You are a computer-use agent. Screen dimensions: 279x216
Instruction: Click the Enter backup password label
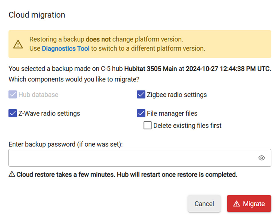coord(66,144)
